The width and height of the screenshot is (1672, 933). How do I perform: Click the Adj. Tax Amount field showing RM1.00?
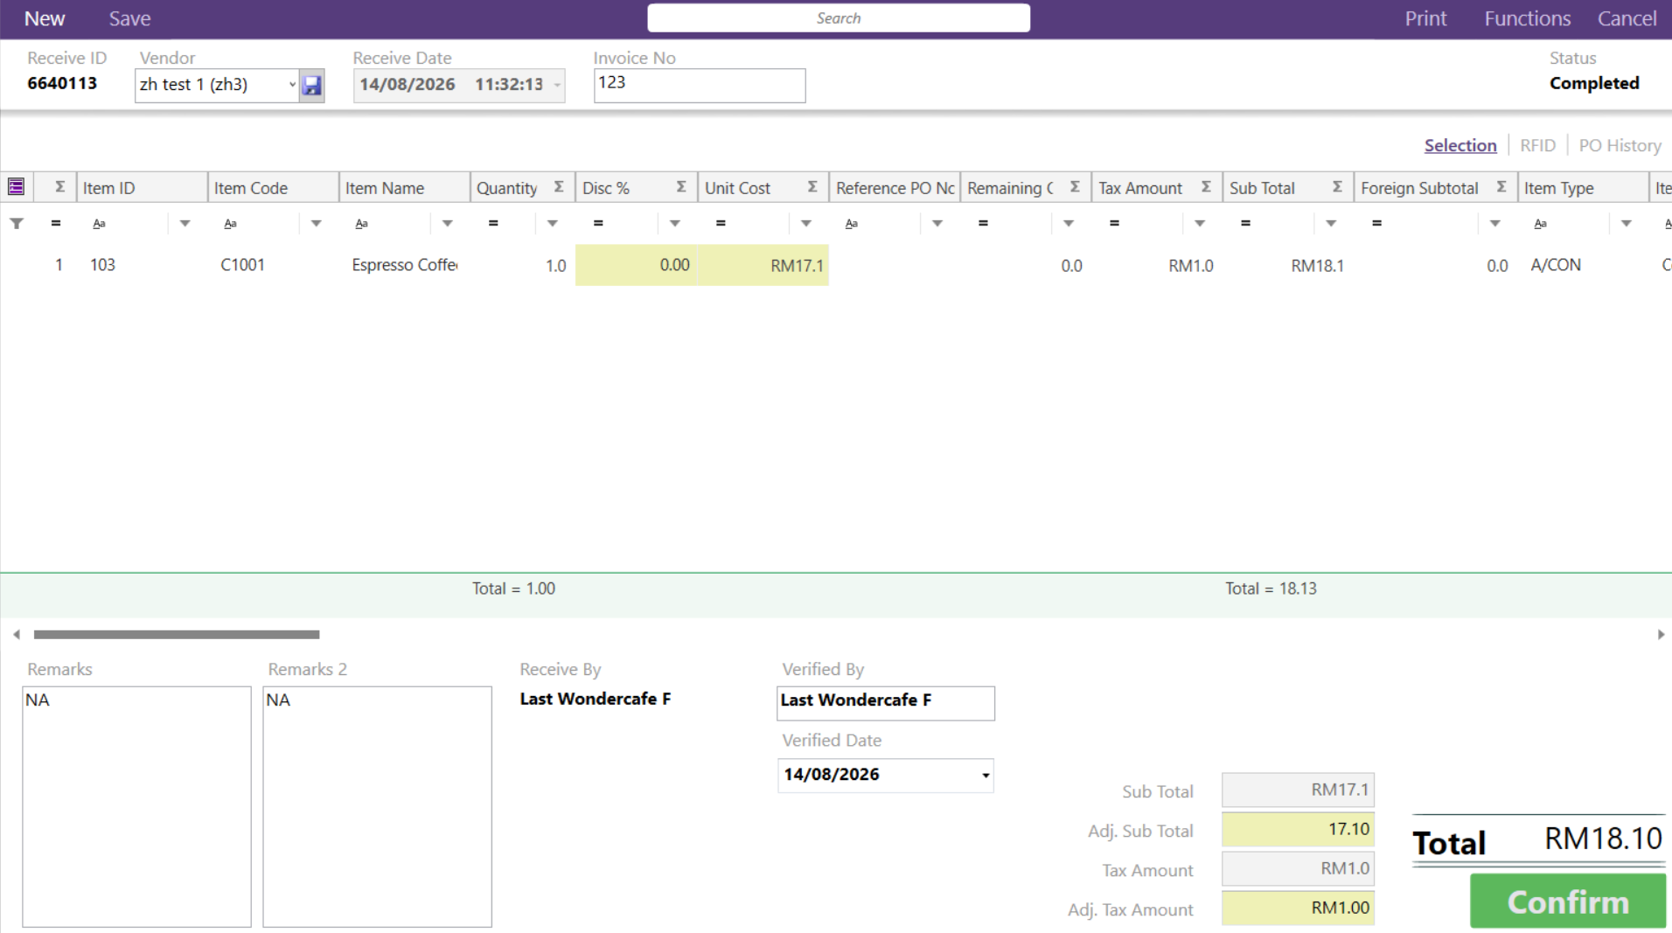pyautogui.click(x=1298, y=908)
